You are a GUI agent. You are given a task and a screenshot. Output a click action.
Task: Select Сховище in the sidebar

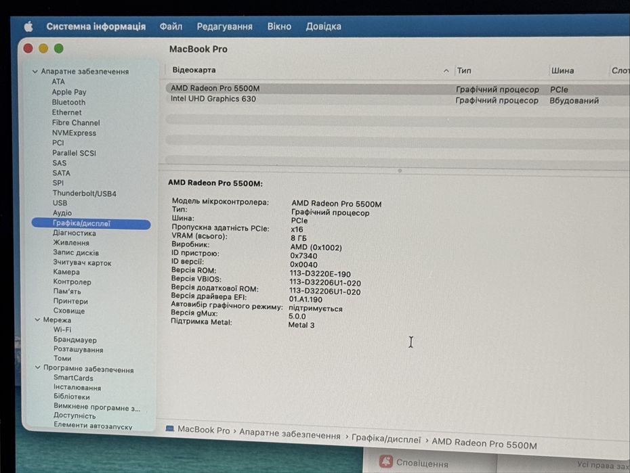(69, 311)
